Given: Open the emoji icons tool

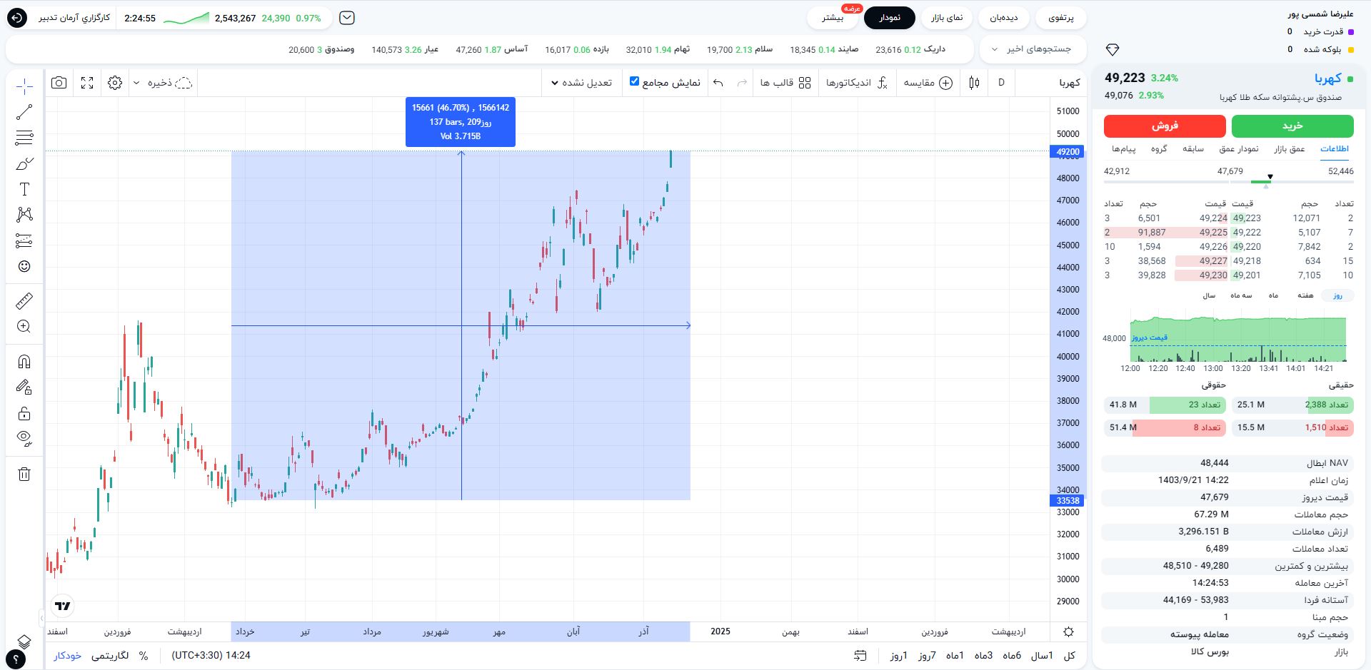Looking at the screenshot, I should (x=24, y=266).
